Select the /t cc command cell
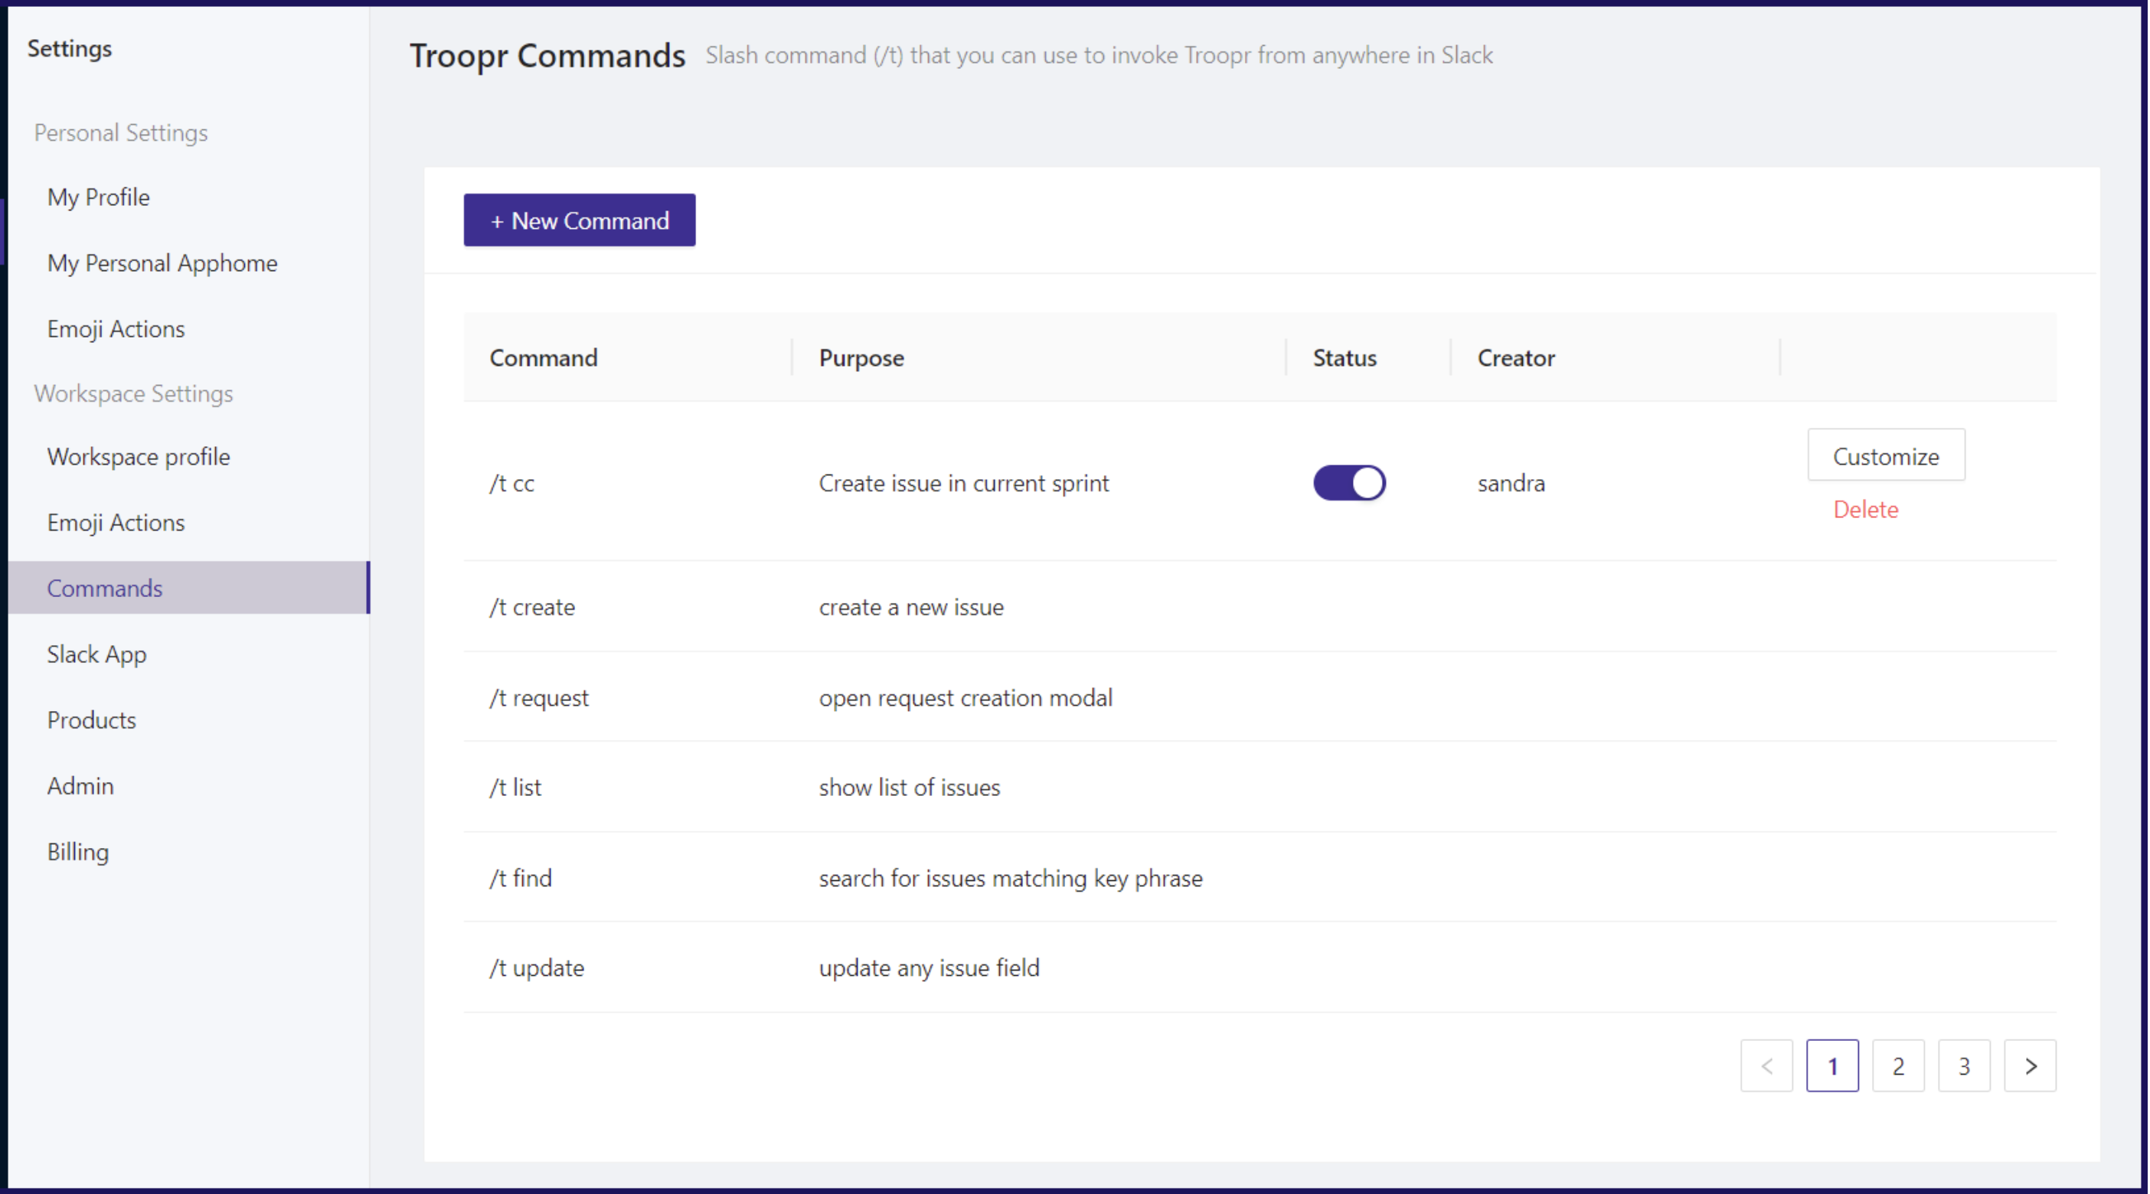Screen dimensions: 2150x1194 [511, 483]
